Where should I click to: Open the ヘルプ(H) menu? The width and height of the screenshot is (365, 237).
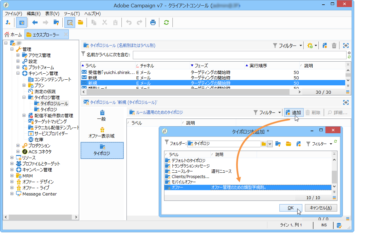click(x=92, y=14)
